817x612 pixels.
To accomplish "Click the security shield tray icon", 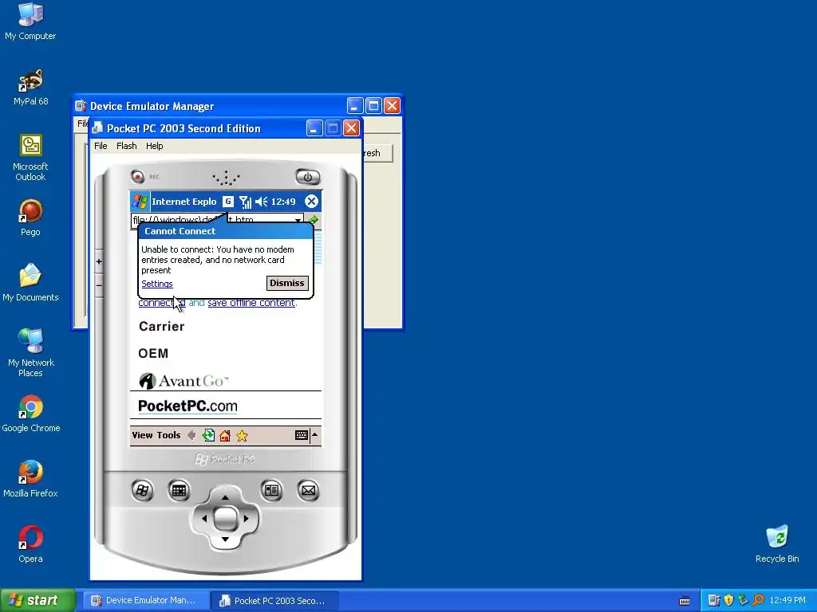I will pos(728,601).
